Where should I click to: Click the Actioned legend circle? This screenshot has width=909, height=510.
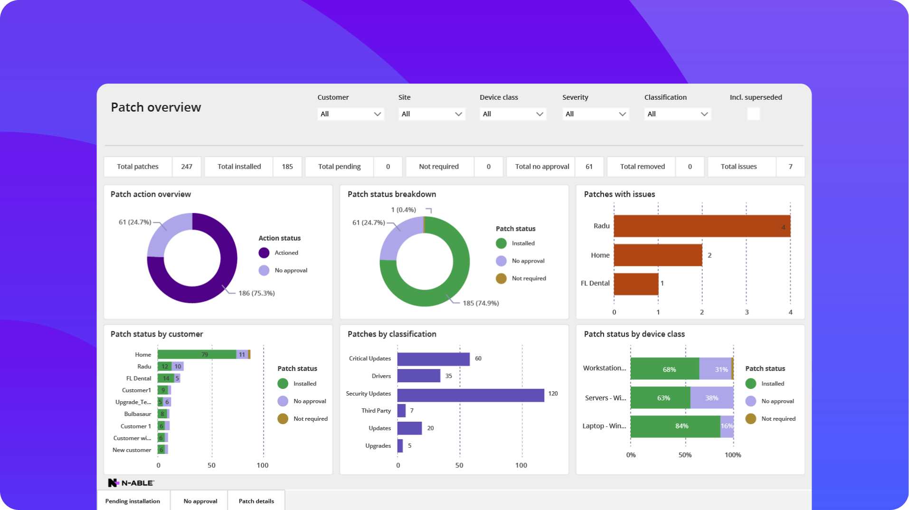point(264,253)
